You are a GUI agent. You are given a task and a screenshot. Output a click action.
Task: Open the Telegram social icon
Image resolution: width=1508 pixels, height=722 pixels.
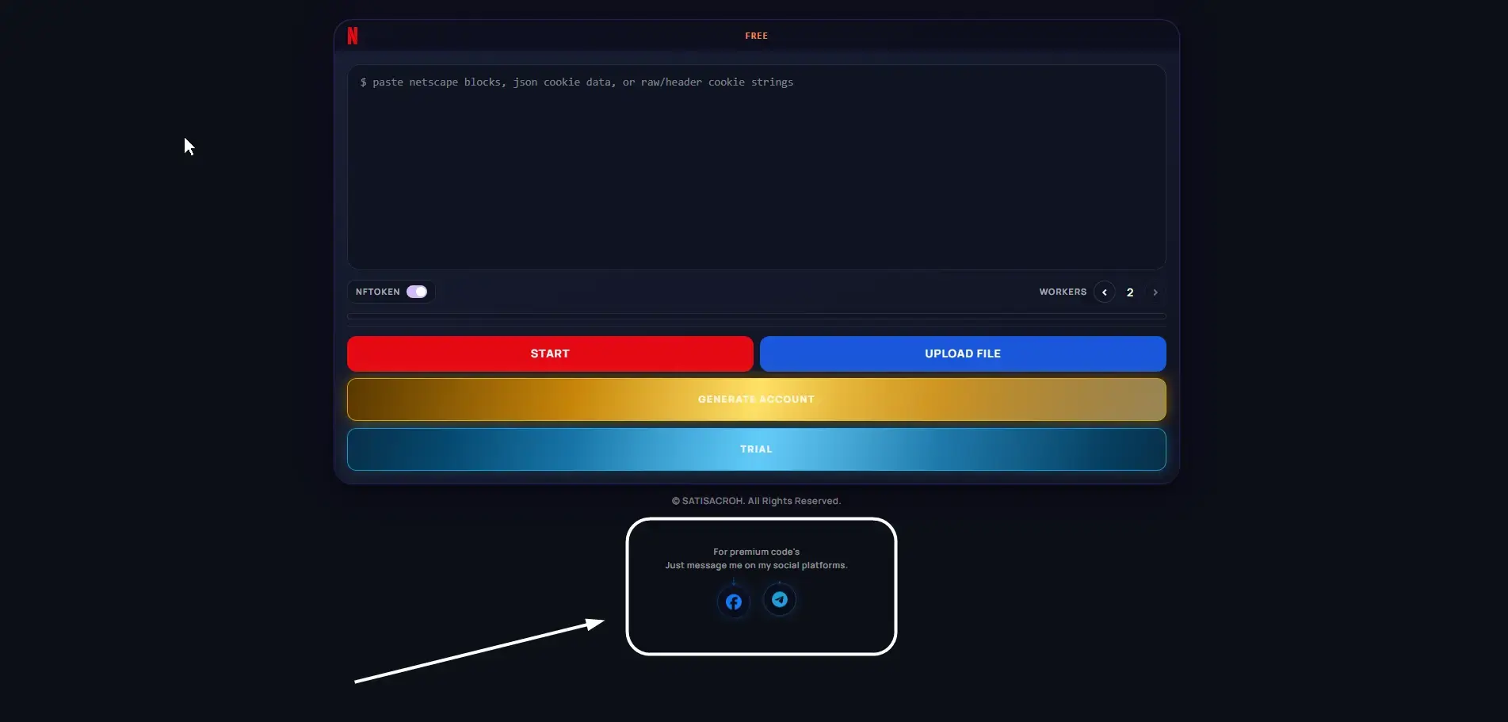[x=780, y=600]
